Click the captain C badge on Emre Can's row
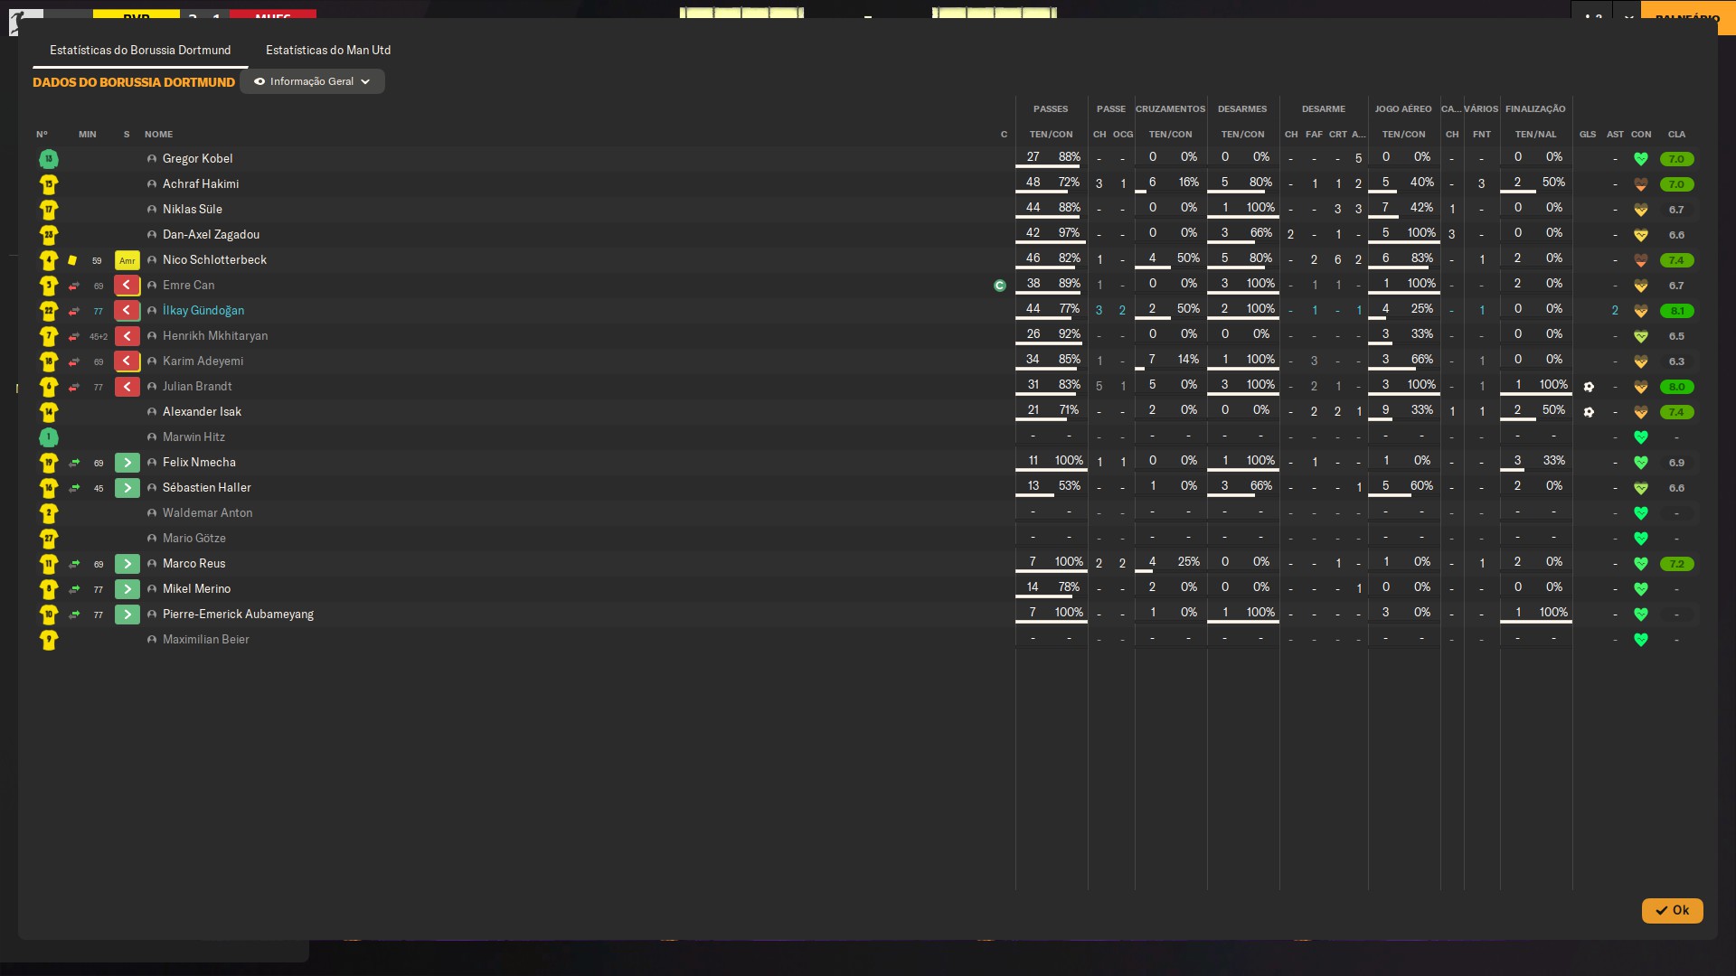 click(1000, 286)
